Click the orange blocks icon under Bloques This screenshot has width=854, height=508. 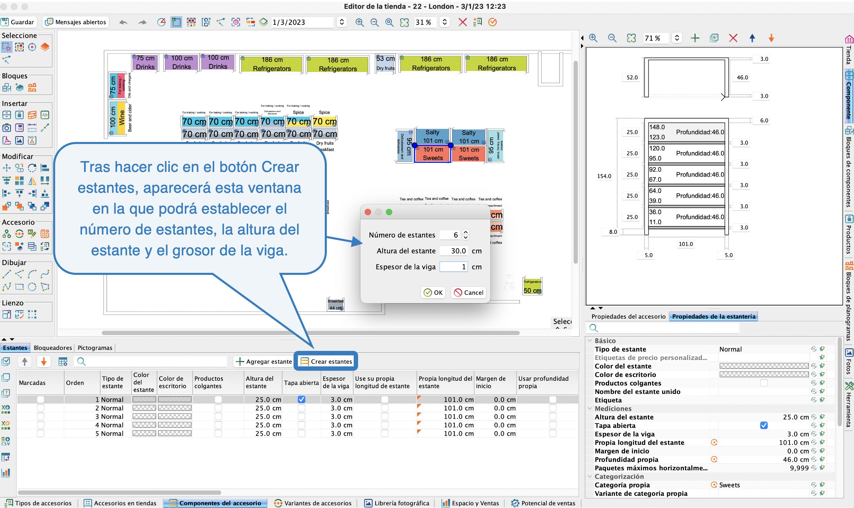coord(32,87)
